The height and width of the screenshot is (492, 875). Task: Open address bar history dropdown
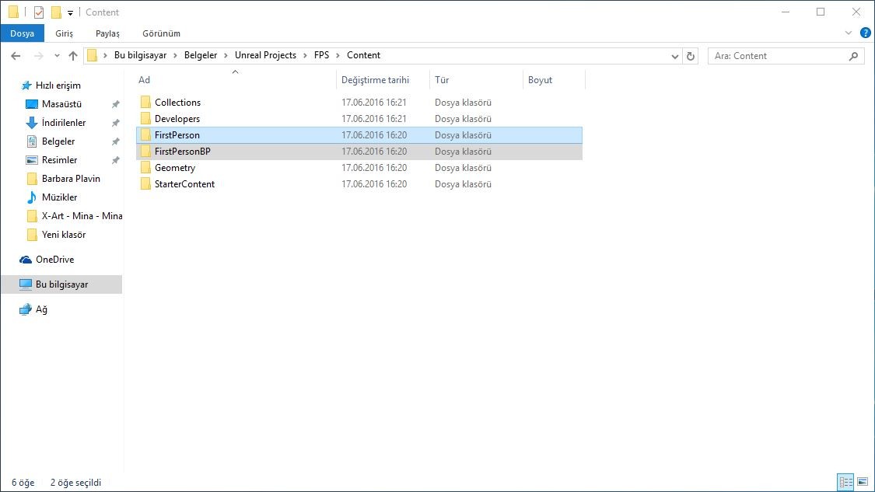(x=674, y=56)
